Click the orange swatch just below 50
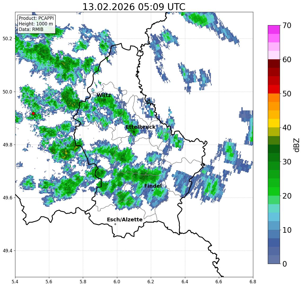303x287 pixels. [274, 98]
